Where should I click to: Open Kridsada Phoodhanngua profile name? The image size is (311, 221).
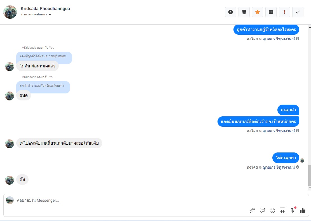coord(45,8)
